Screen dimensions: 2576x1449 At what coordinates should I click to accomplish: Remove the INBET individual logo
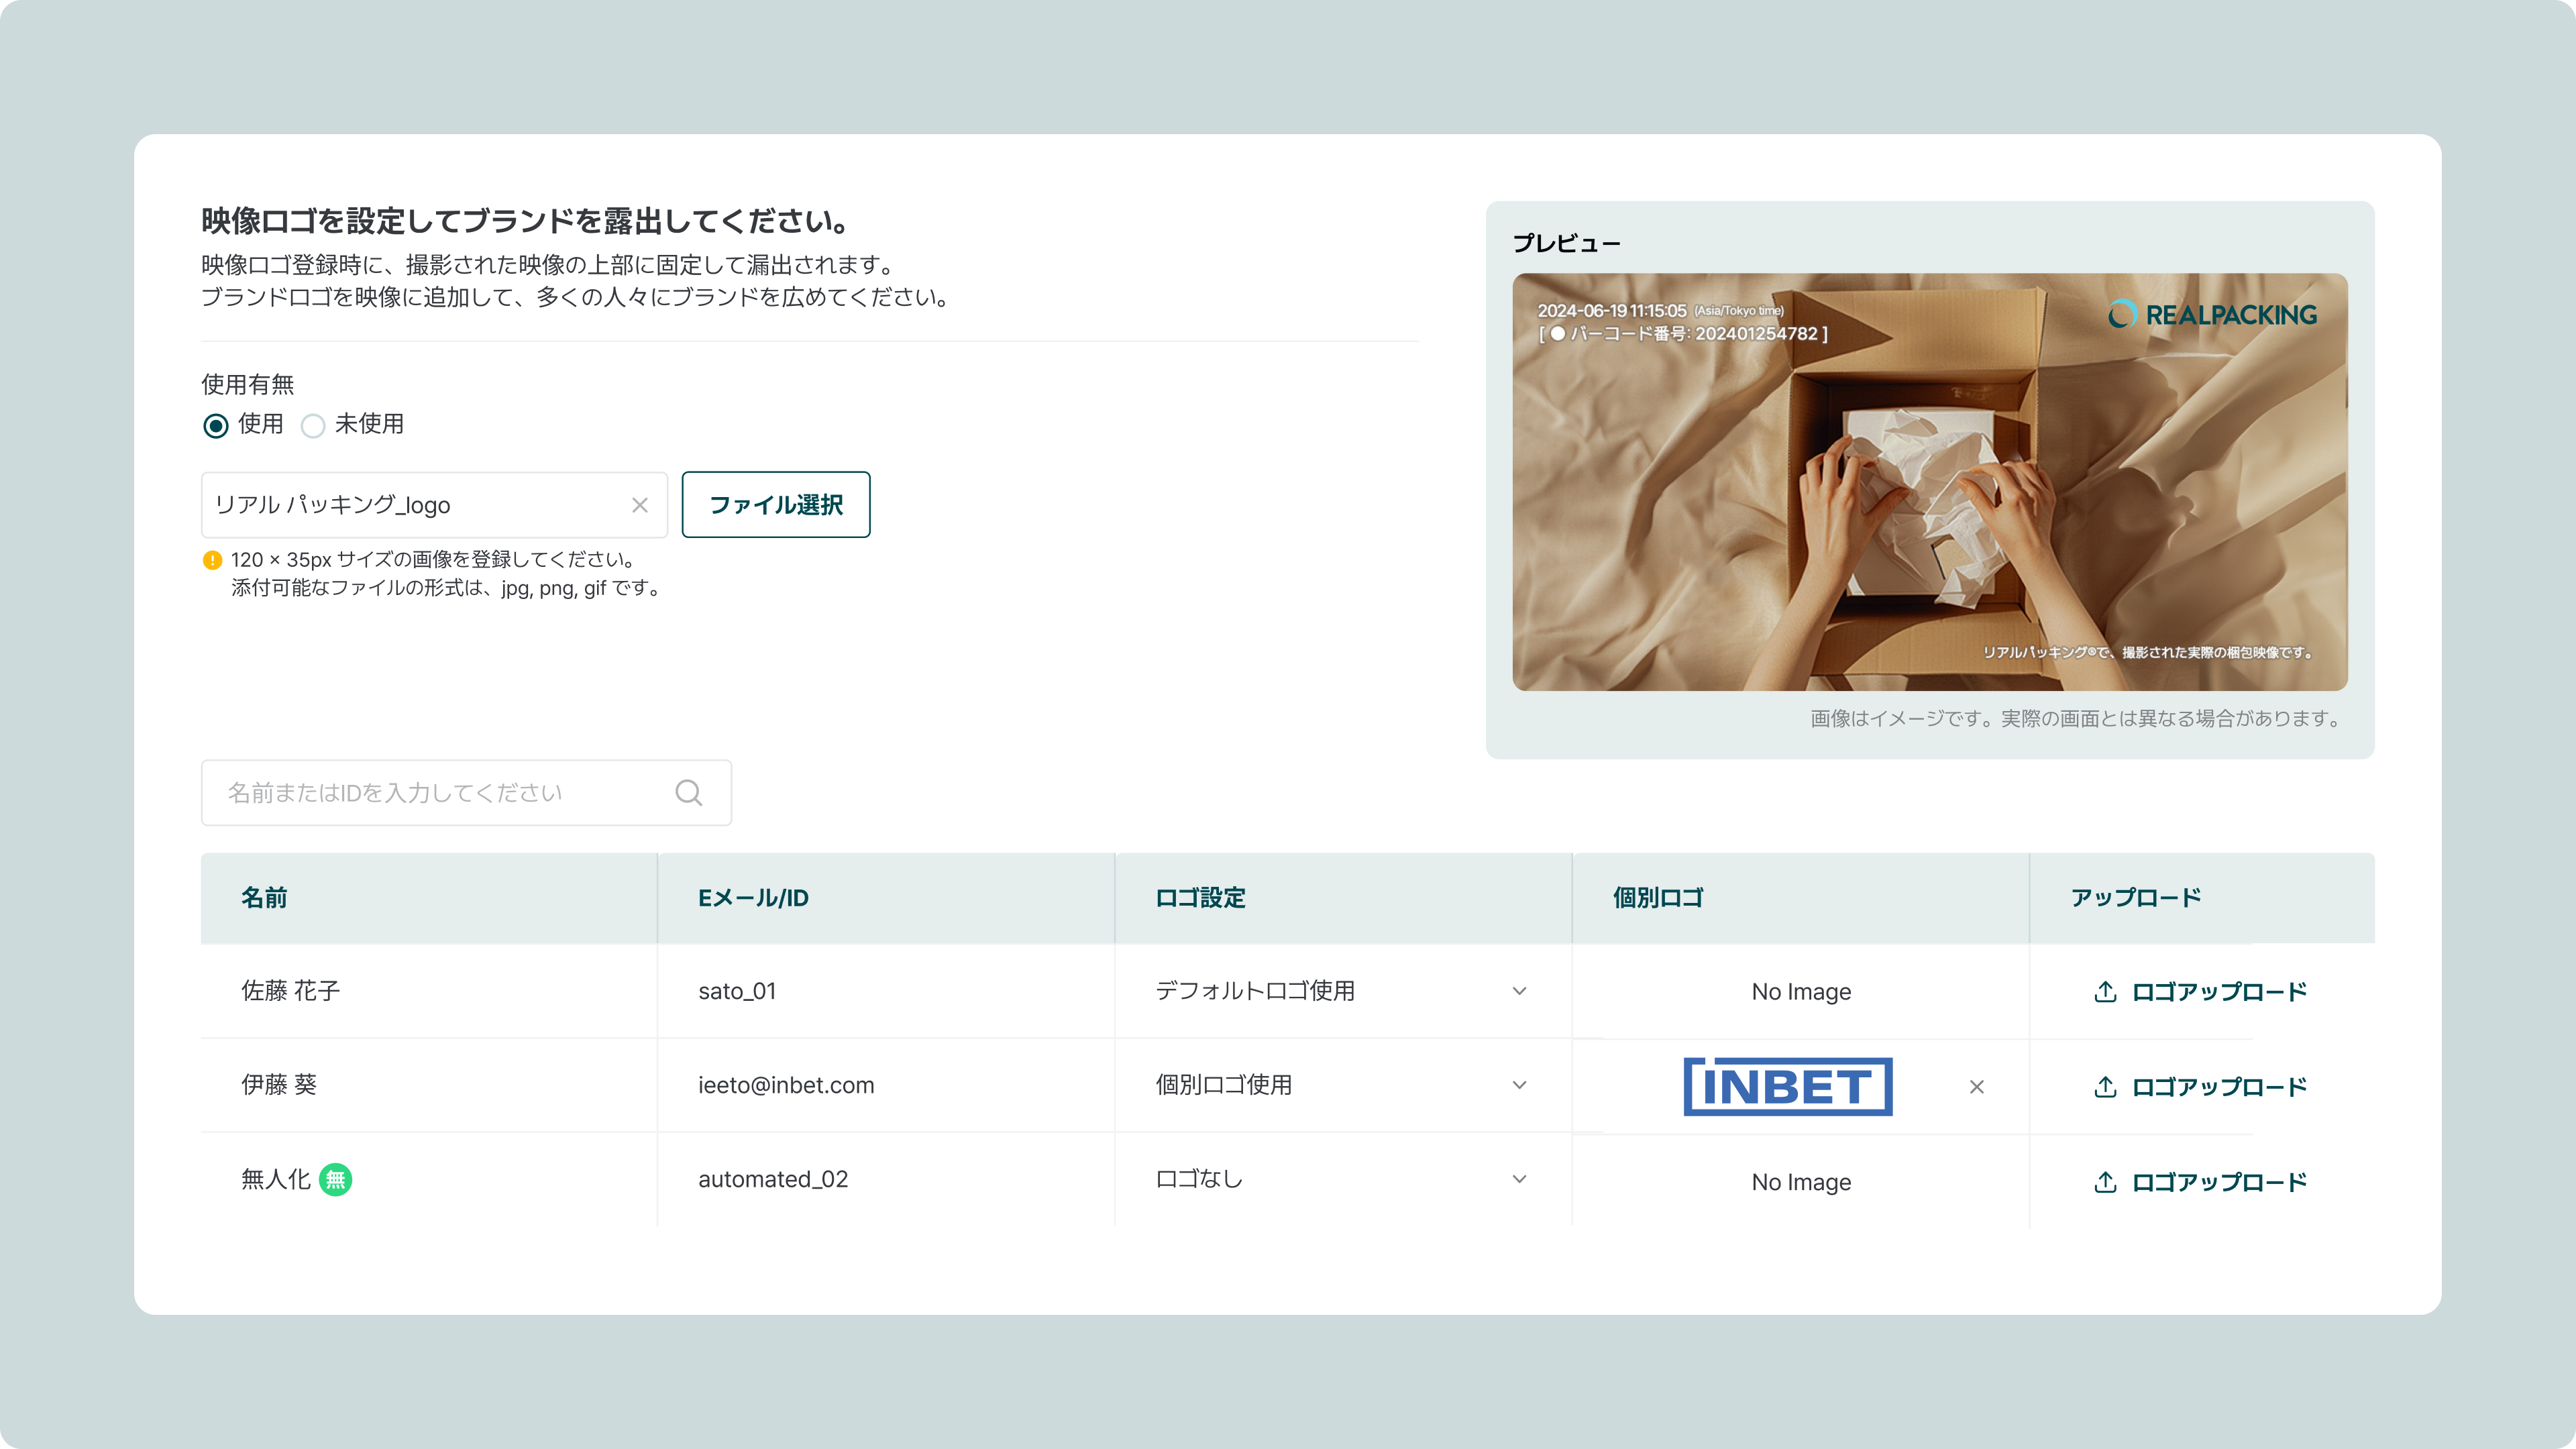pos(1976,1087)
